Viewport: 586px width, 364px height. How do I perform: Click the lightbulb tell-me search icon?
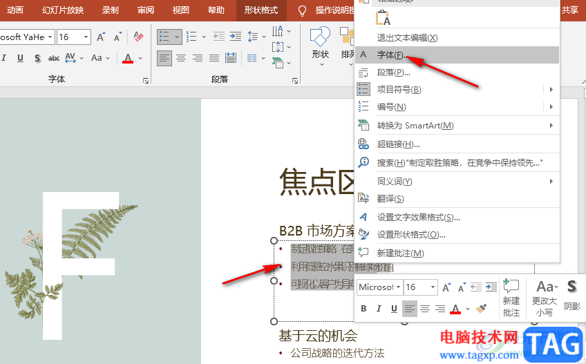[x=302, y=11]
